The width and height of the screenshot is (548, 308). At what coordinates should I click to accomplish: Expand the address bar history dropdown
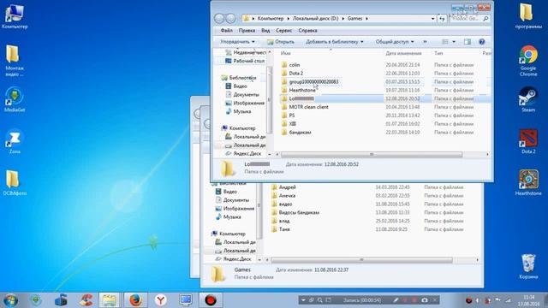click(433, 19)
